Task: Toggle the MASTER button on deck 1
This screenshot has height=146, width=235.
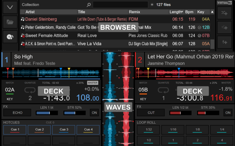Action: tap(92, 83)
